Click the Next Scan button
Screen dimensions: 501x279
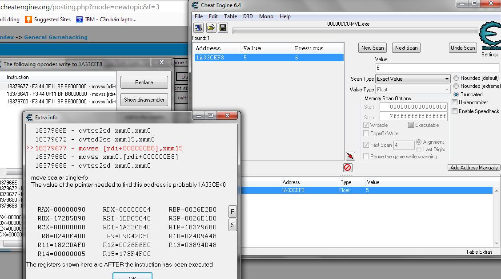click(x=406, y=48)
